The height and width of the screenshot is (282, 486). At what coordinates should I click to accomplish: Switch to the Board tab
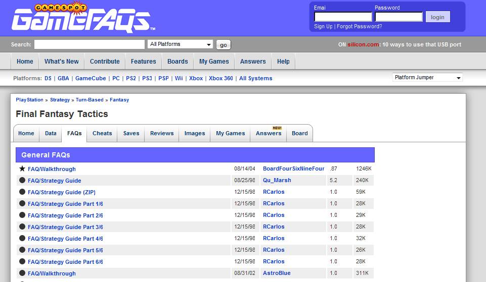pos(300,133)
